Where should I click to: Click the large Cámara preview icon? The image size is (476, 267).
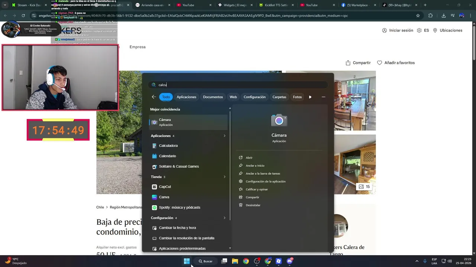pos(279,121)
